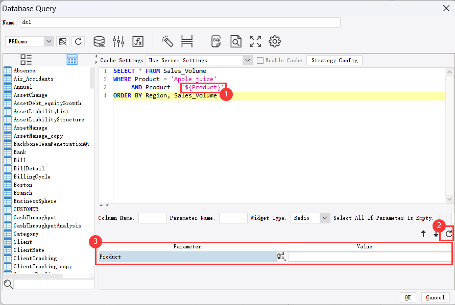
Task: Click the search magnifier below the table list
Action: pos(8,284)
